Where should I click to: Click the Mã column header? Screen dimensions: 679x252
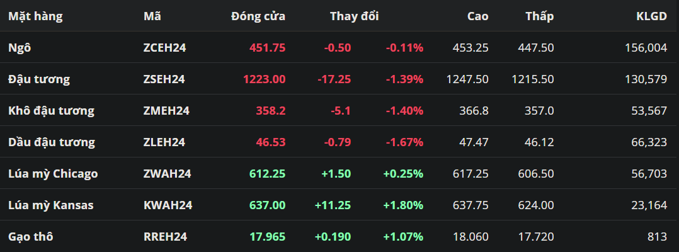(x=152, y=16)
